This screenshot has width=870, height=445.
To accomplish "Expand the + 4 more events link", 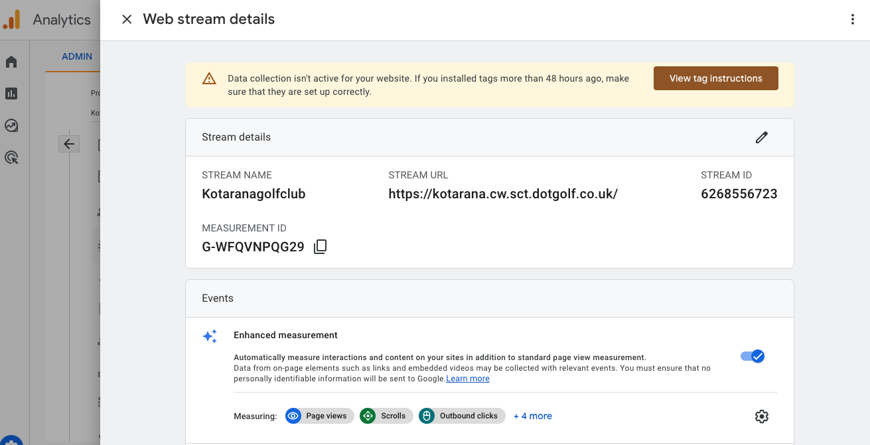I will [533, 416].
